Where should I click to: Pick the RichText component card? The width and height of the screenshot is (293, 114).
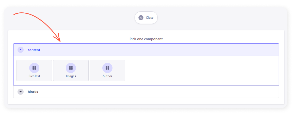point(34,71)
